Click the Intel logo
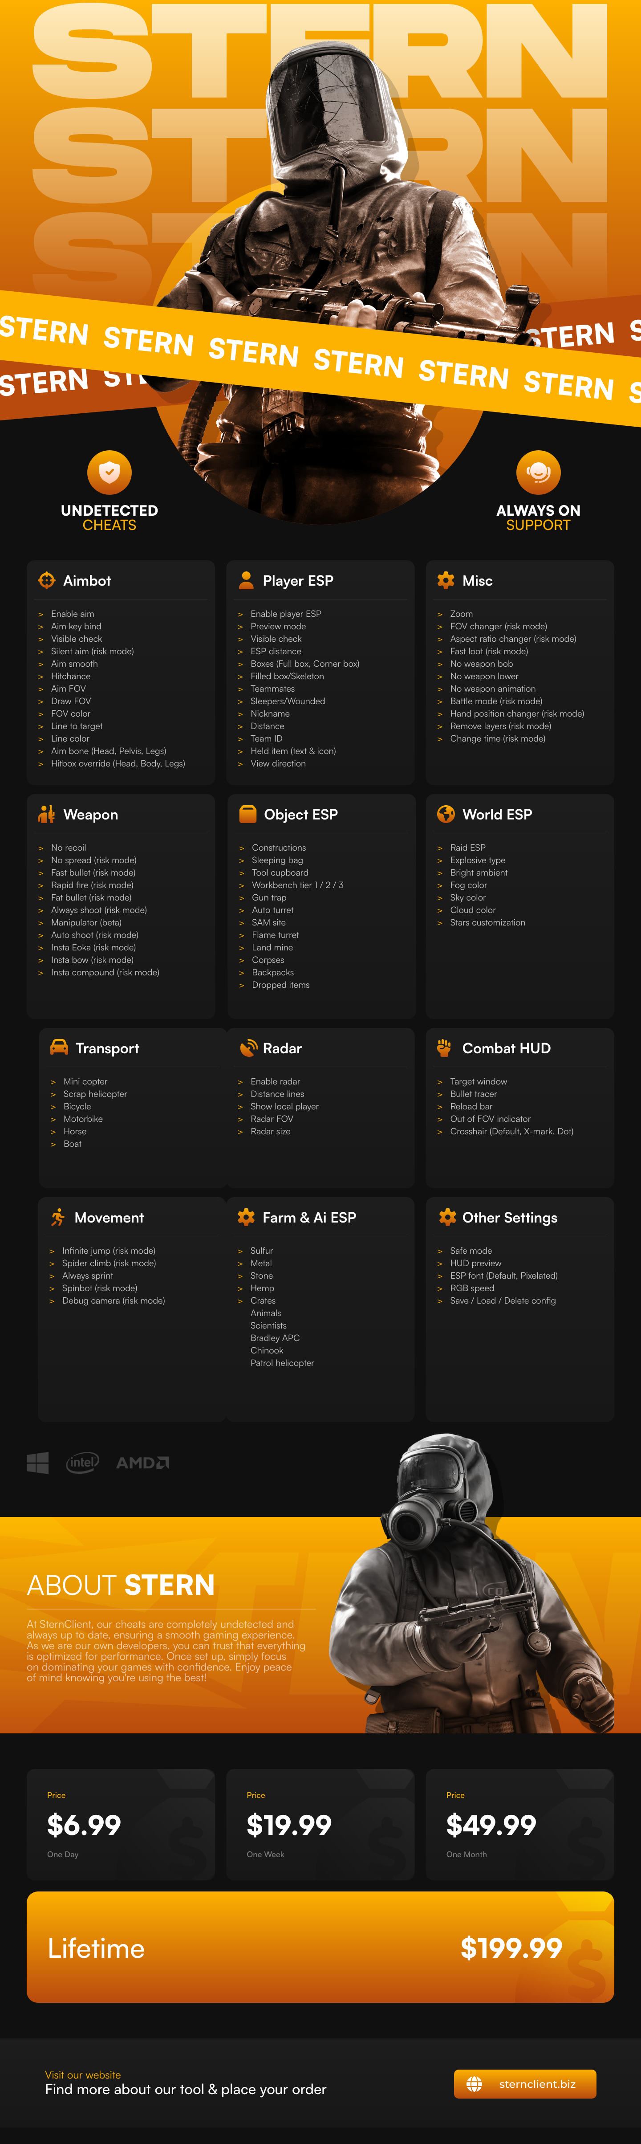 pyautogui.click(x=82, y=1462)
